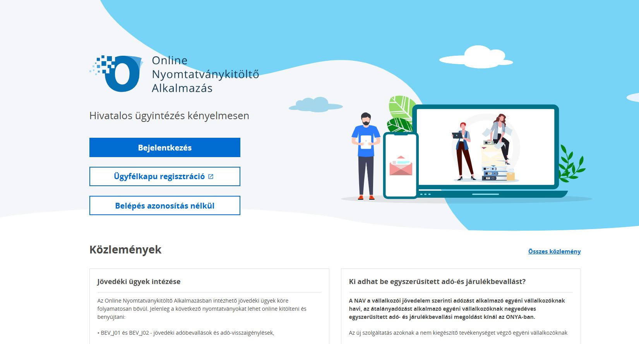Choose Belépés azonosítás nélkül

[165, 205]
